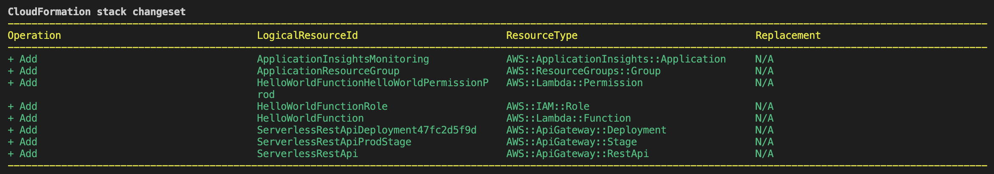Click the HelloWorldFunction resource ID
The height and width of the screenshot is (174, 994).
[310, 118]
